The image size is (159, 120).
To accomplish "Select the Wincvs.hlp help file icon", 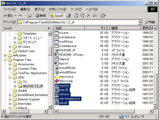I will coord(56,81).
